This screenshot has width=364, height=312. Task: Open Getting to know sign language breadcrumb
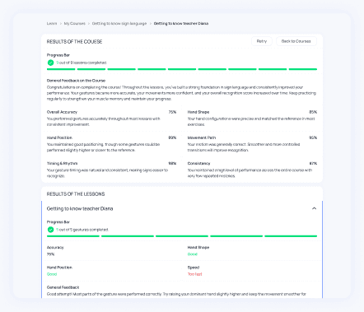pyautogui.click(x=119, y=24)
